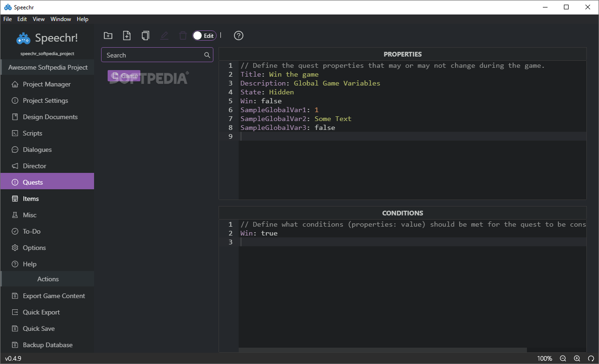Click the trash delete icon

(183, 36)
